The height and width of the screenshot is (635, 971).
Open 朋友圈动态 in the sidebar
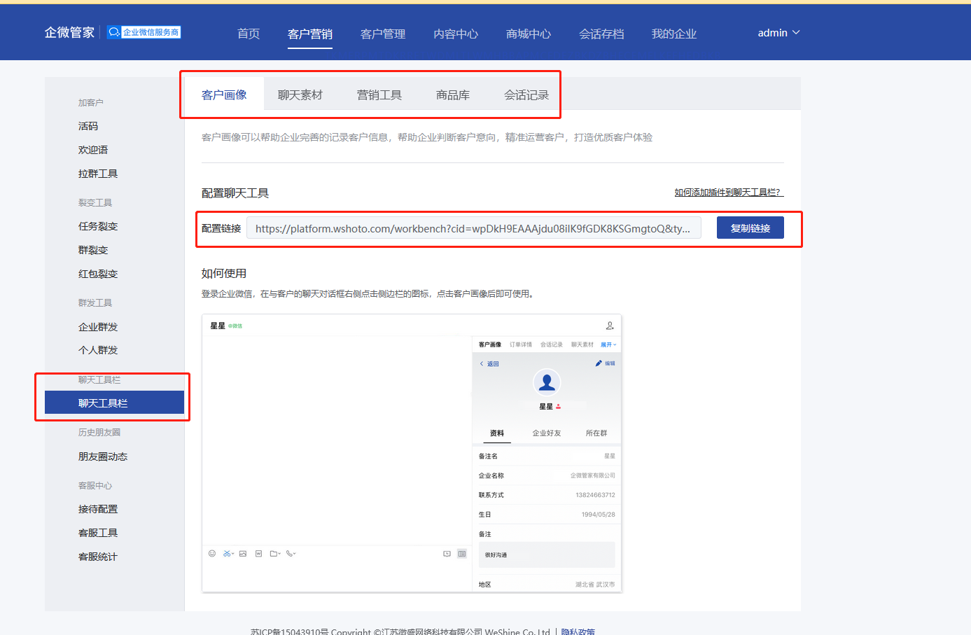[x=103, y=456]
